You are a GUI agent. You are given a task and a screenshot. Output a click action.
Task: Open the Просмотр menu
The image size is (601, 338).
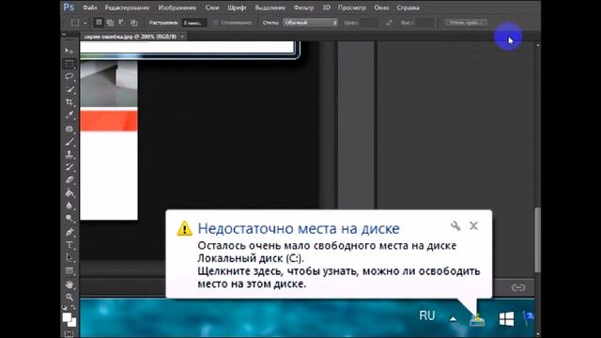[x=352, y=8]
